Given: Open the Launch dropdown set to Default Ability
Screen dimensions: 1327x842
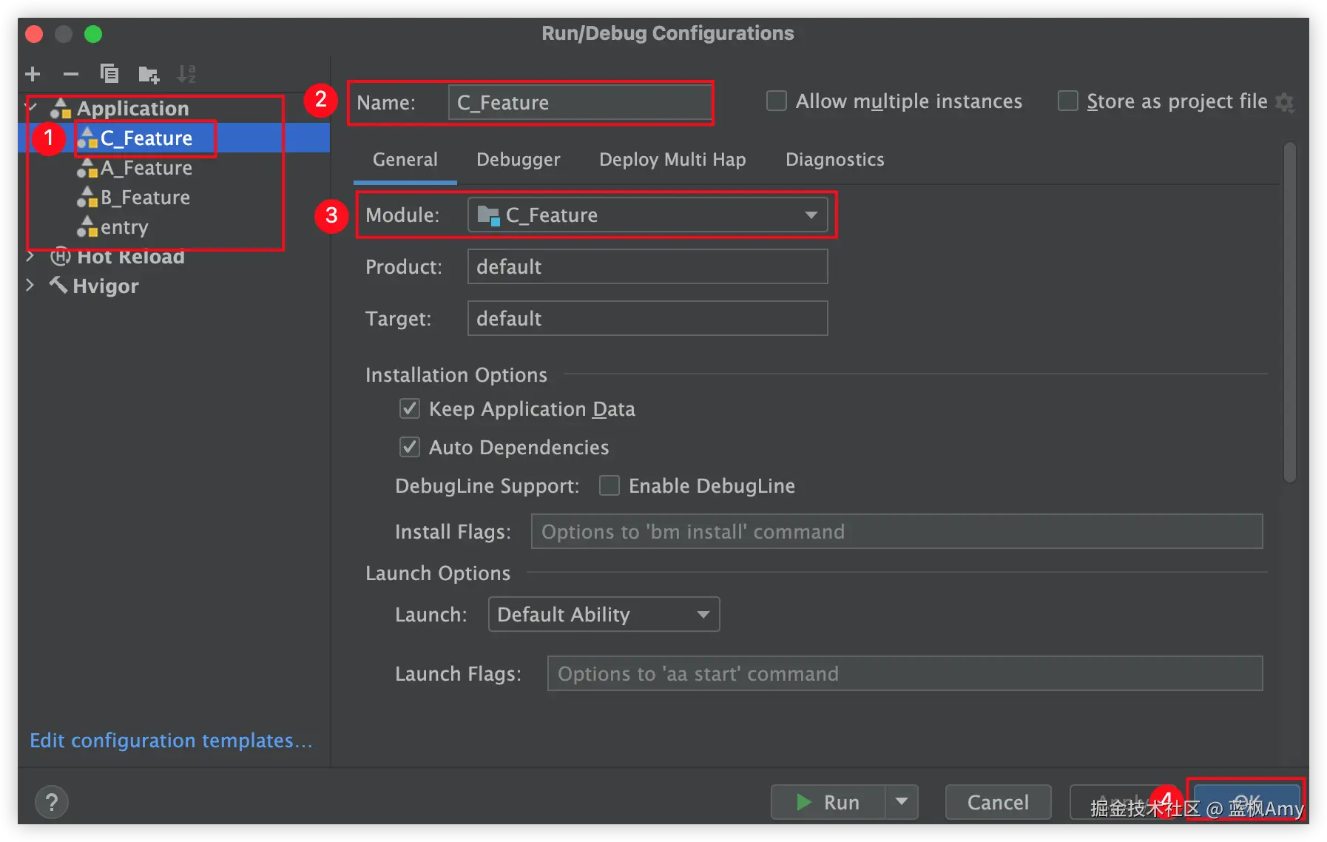Looking at the screenshot, I should point(604,614).
